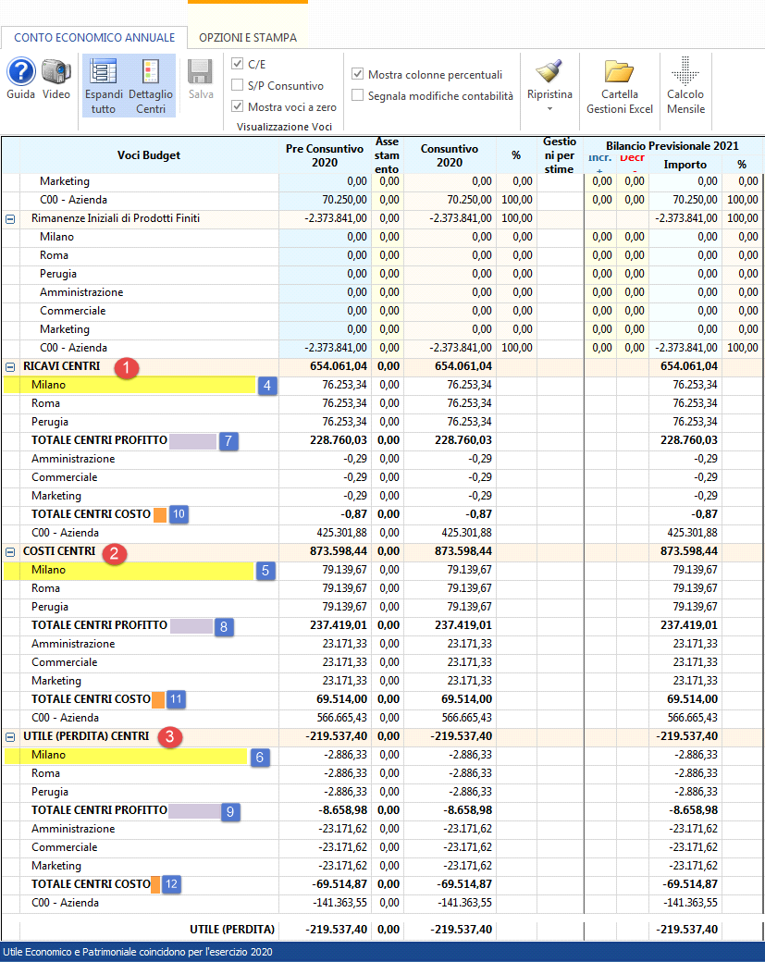The width and height of the screenshot is (765, 962).
Task: Click the Bilancio Previsionale 2021 header
Action: (672, 146)
